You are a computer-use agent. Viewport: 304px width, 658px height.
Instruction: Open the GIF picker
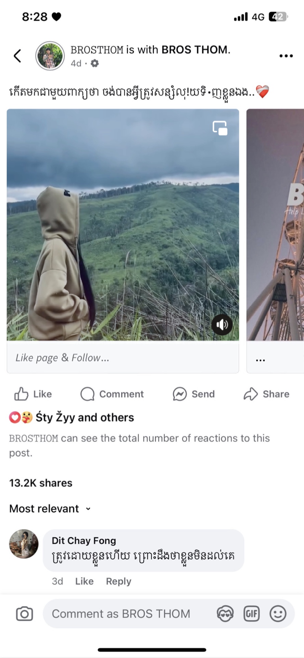(251, 614)
